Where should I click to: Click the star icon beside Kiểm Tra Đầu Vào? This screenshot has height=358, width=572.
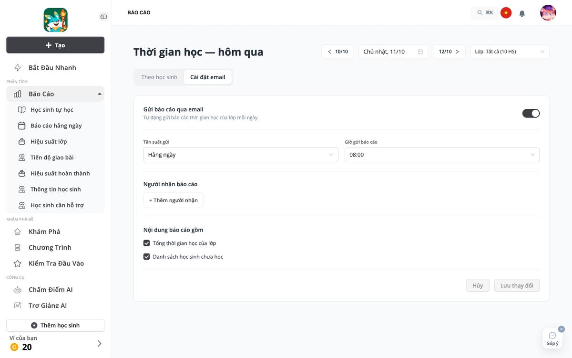click(x=18, y=263)
